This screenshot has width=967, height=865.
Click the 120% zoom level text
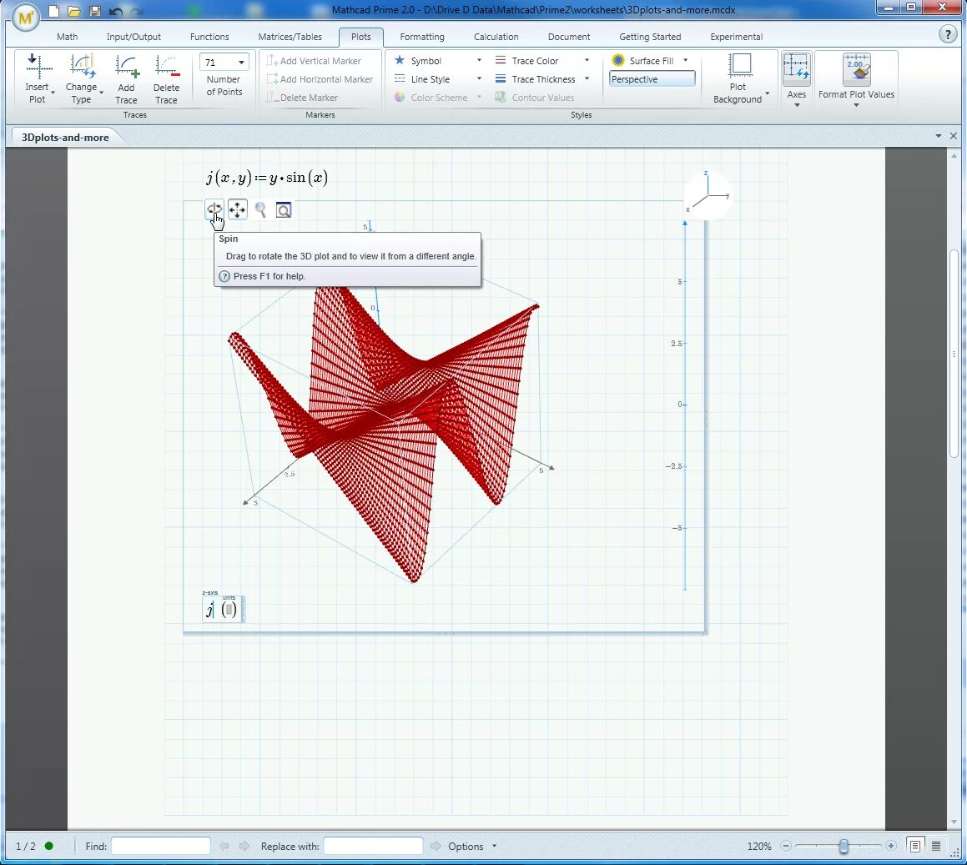759,846
